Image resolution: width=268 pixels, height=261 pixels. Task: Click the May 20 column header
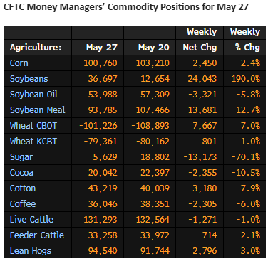(x=154, y=48)
